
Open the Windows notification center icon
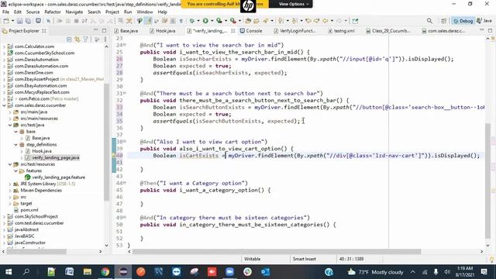[484, 272]
